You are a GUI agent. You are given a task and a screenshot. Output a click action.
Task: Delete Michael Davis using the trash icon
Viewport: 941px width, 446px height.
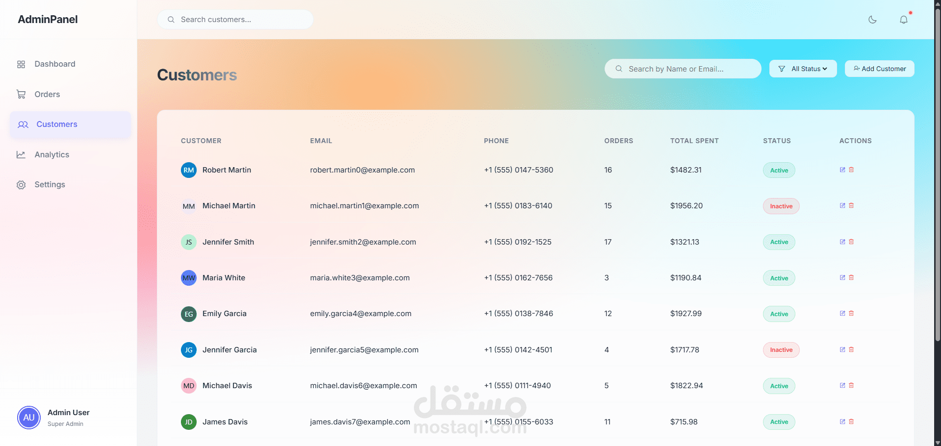point(851,385)
